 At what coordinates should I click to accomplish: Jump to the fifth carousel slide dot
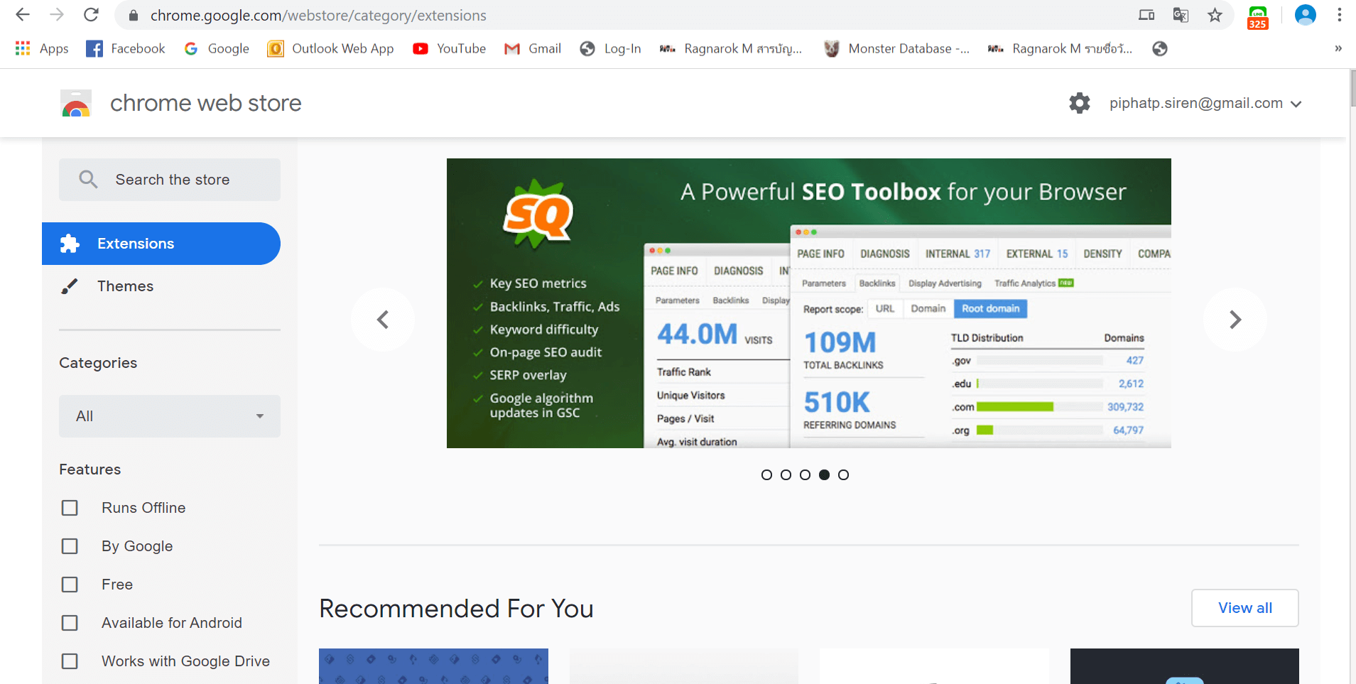coord(843,474)
